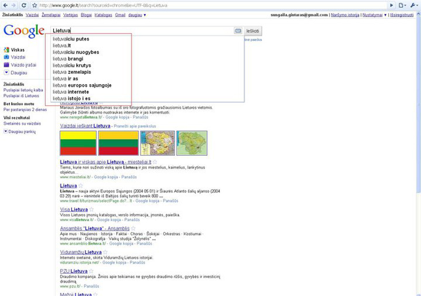Open Blogai in the top navigation
421x296 pixels.
click(86, 15)
